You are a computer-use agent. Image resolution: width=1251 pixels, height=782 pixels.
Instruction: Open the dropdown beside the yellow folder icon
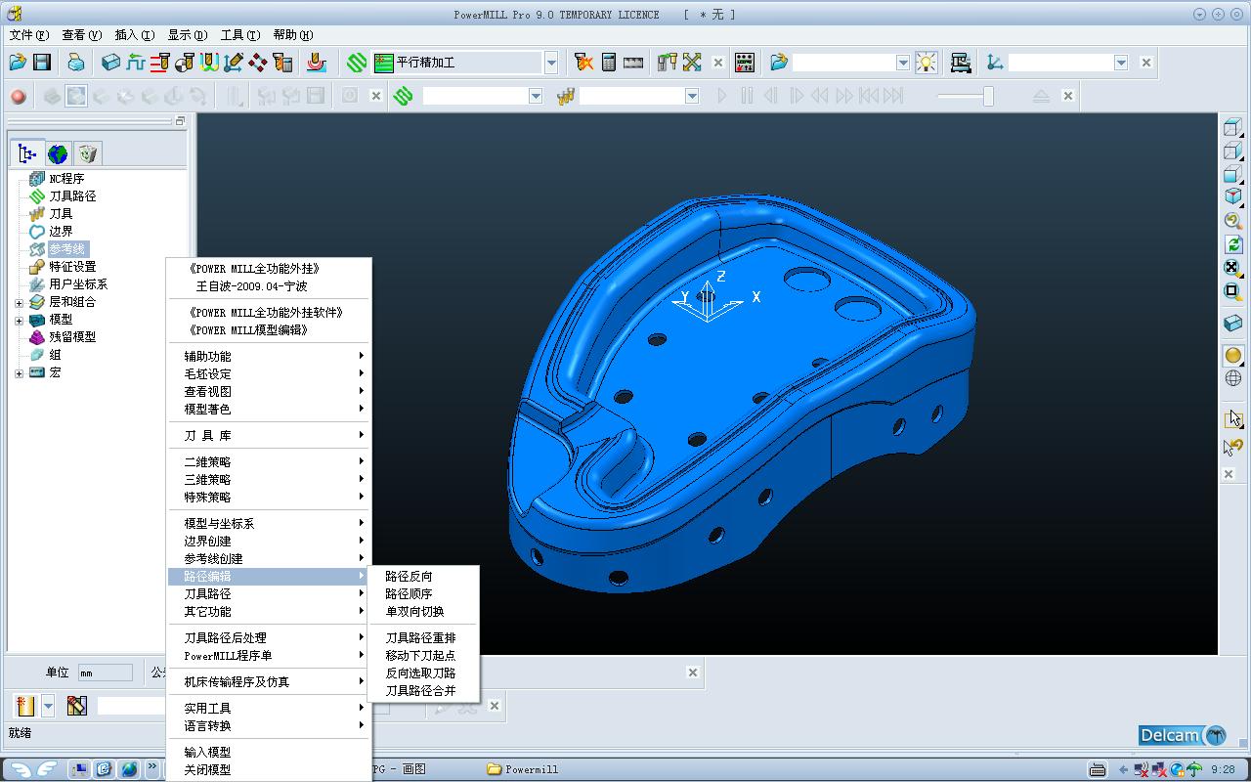point(903,63)
